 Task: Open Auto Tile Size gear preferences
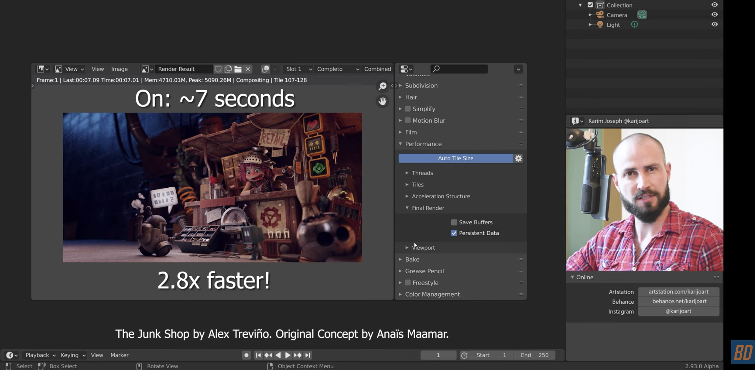pyautogui.click(x=519, y=158)
